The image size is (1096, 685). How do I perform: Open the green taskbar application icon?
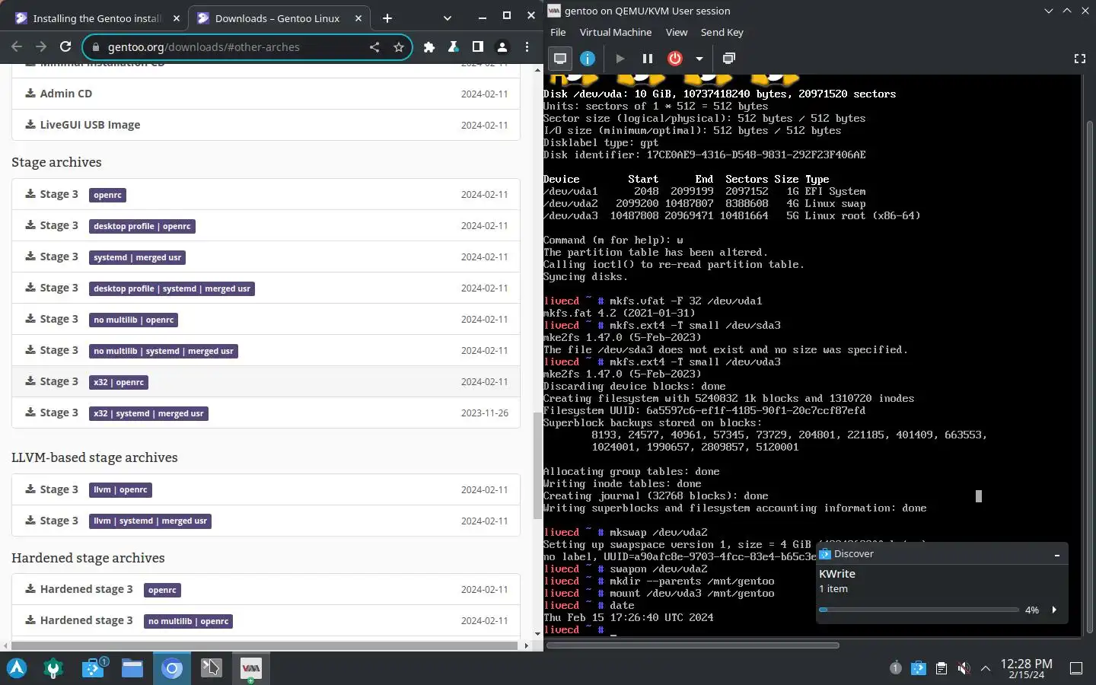[x=53, y=668]
